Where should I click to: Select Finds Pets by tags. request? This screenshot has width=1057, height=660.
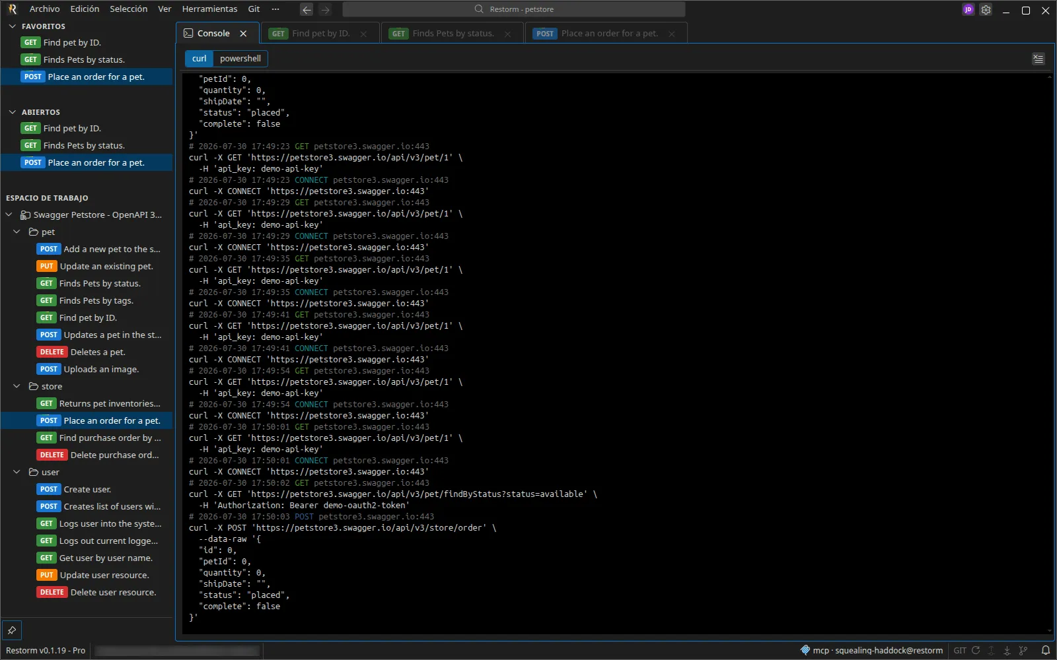87,301
